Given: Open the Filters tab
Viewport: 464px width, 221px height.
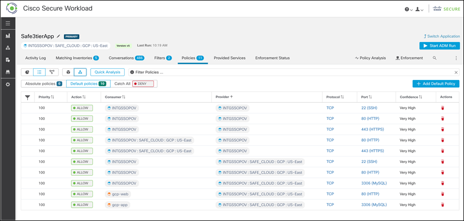Looking at the screenshot, I should coord(163,58).
